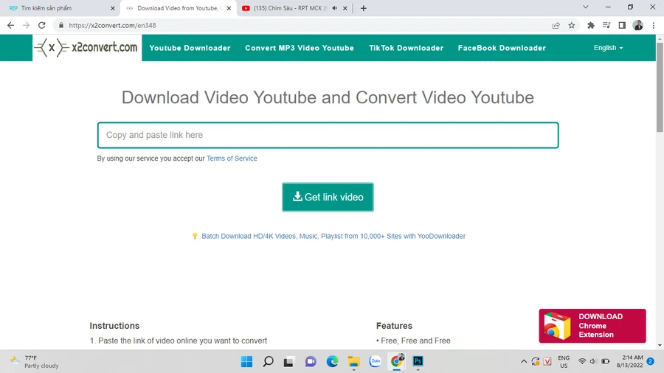Expand the English language dropdown
Viewport: 664px width, 373px height.
coord(608,48)
